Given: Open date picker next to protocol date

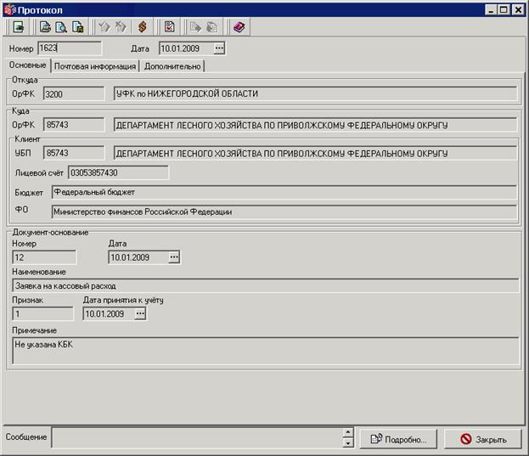Looking at the screenshot, I should pos(219,48).
